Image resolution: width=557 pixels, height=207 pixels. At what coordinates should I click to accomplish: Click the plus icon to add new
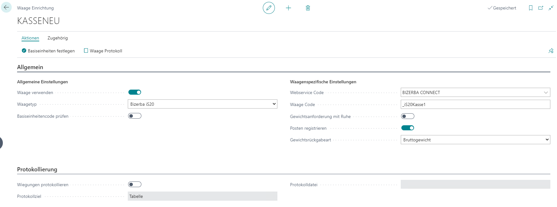click(x=288, y=8)
